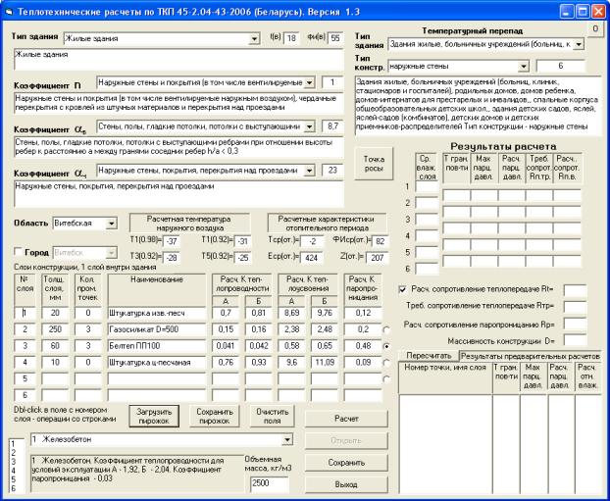Select radio button for layer 4 Штукатурка ц-песчаная

click(x=386, y=363)
